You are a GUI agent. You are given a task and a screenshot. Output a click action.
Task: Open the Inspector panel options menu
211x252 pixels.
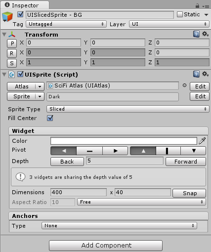tap(206, 6)
